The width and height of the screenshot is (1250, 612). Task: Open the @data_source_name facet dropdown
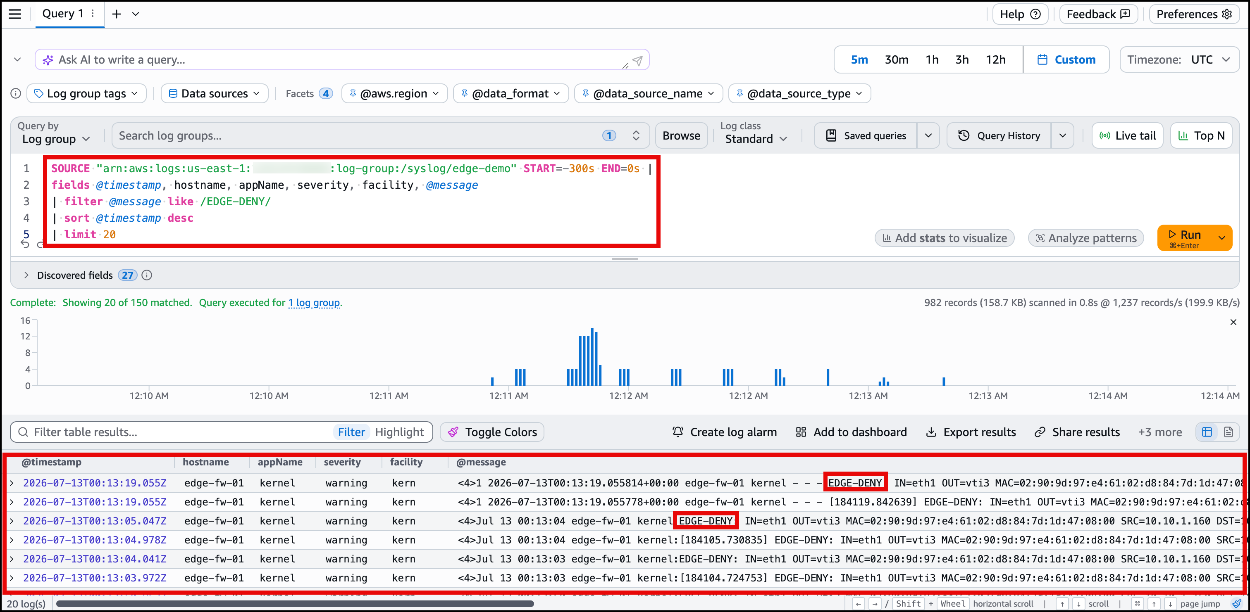[648, 93]
